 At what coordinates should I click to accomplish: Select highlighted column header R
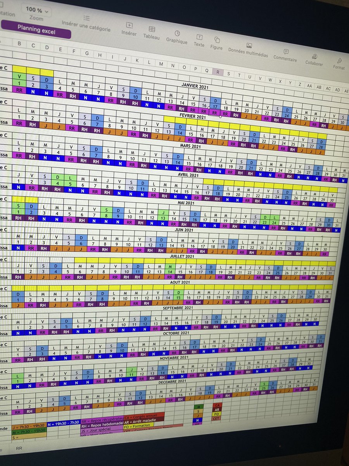(x=218, y=71)
